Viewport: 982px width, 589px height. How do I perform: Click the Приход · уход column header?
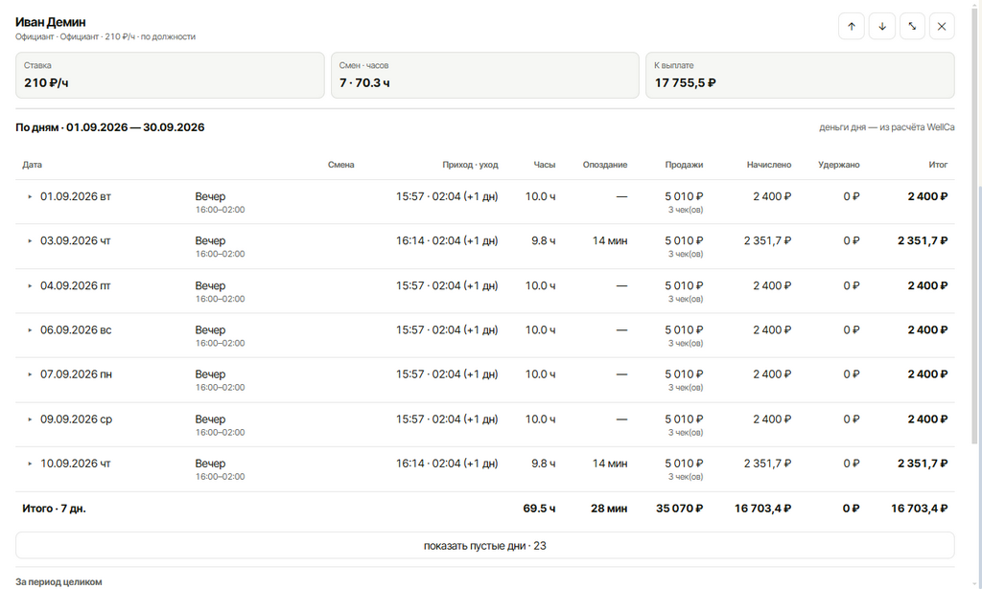pyautogui.click(x=470, y=165)
